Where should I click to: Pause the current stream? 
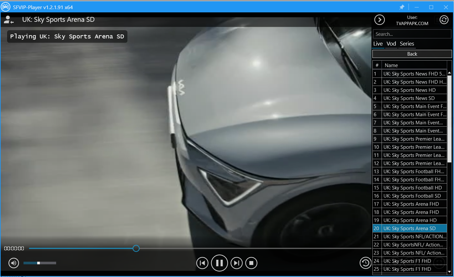[x=219, y=263]
